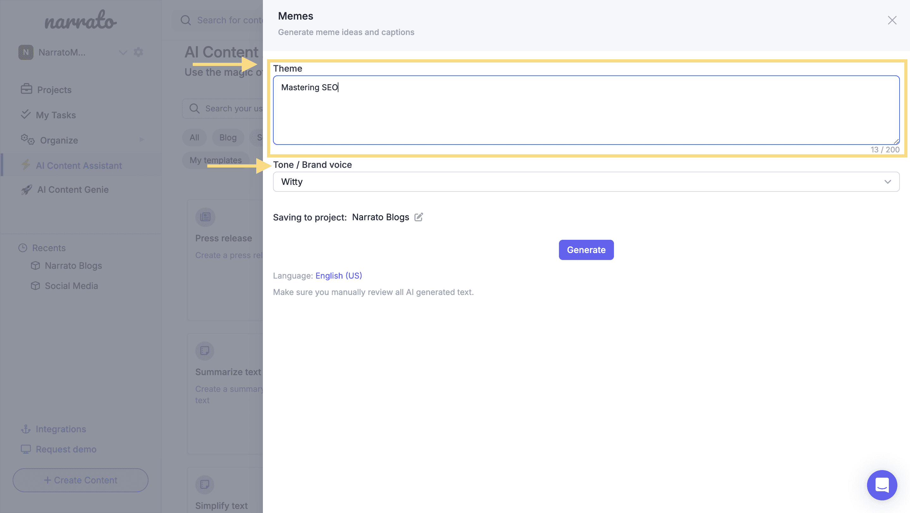Open Social Media under Recents
910x513 pixels.
(x=71, y=286)
